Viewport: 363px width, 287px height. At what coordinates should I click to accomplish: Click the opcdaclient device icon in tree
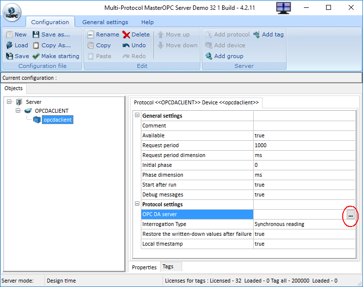[x=37, y=120]
